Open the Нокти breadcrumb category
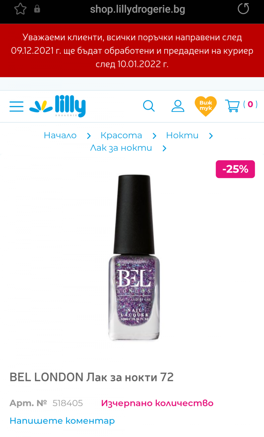This screenshot has height=437, width=264. click(182, 135)
